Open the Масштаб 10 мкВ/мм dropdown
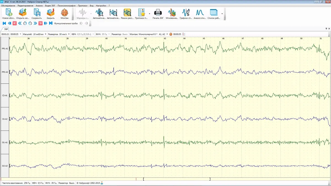This screenshot has height=186, width=331. pyautogui.click(x=46, y=34)
